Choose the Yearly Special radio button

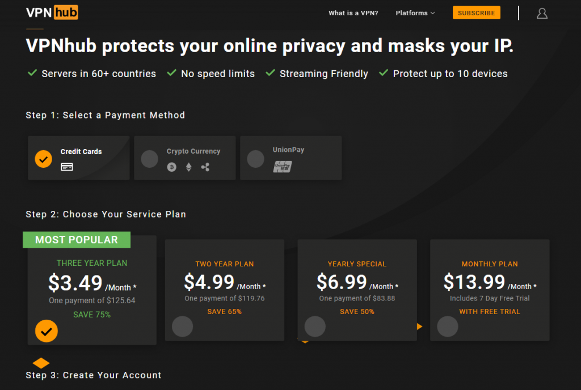point(315,327)
